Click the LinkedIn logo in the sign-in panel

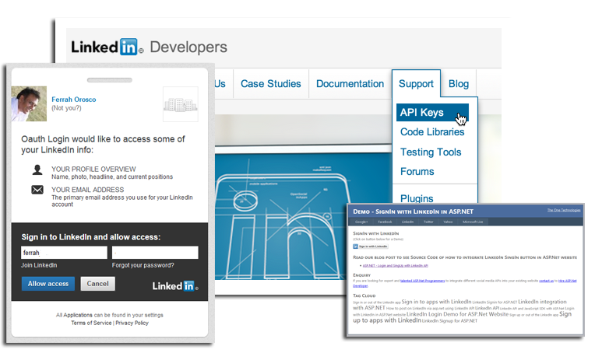174,286
